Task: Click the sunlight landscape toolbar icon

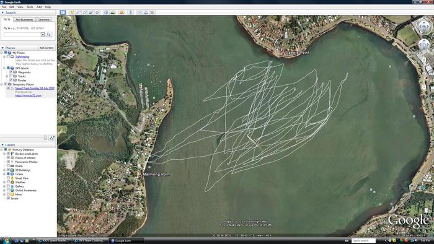Action: click(x=113, y=12)
